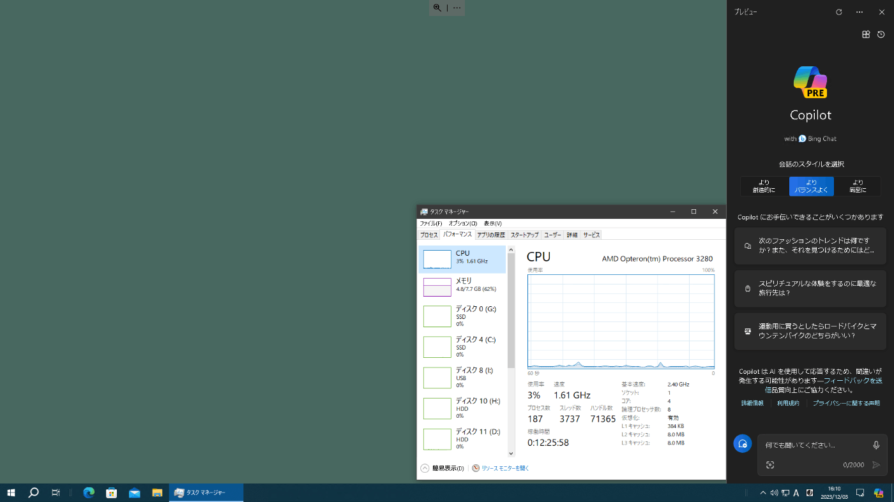Click the send arrow in Copilot input
Image resolution: width=894 pixels, height=502 pixels.
tap(876, 465)
